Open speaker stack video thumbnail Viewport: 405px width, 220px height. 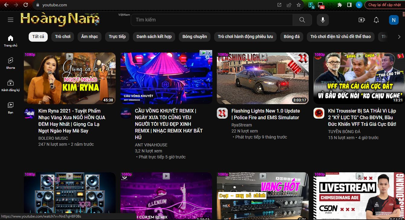pyautogui.click(x=70, y=196)
